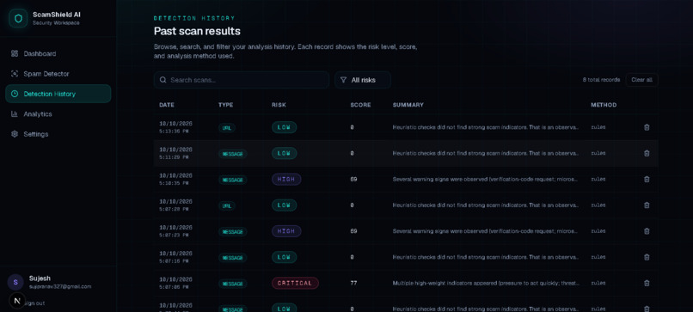Click the Sujesh user avatar
The width and height of the screenshot is (693, 312).
pos(15,282)
